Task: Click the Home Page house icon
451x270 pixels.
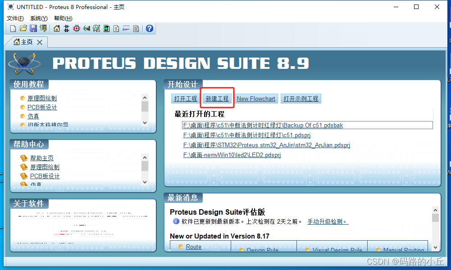Action: pyautogui.click(x=57, y=28)
